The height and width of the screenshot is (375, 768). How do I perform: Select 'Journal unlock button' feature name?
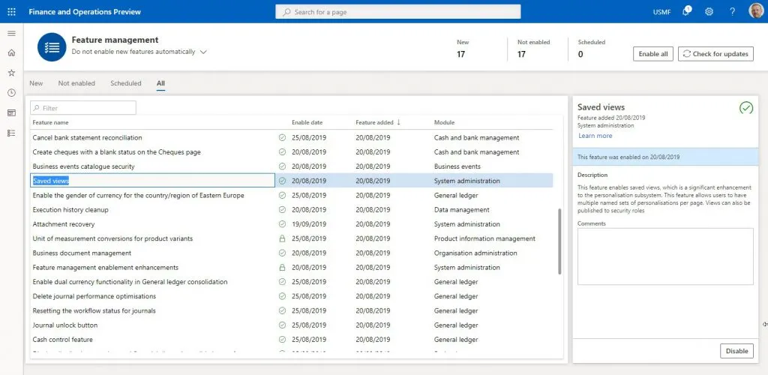tap(65, 325)
